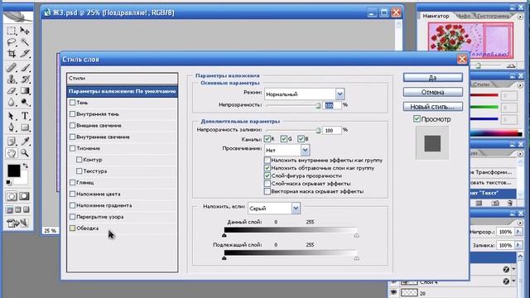Click the Navigator image thumbnail
This screenshot has height=298, width=530.
point(470,41)
